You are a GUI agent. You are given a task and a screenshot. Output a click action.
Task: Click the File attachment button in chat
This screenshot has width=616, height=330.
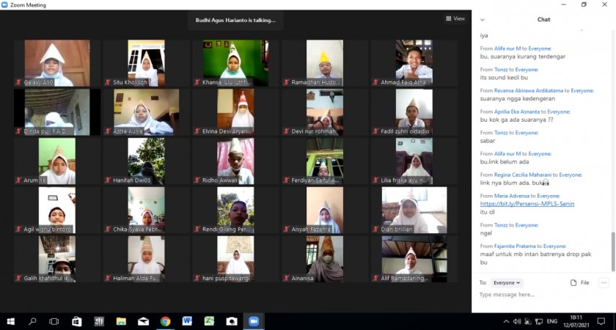pyautogui.click(x=579, y=282)
